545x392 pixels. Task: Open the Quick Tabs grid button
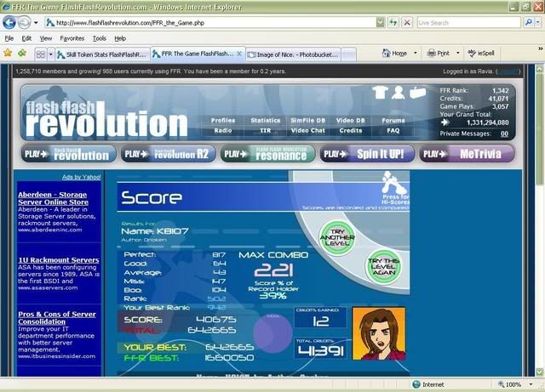(41, 54)
